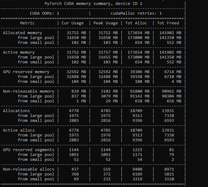This screenshot has width=208, height=187.
Task: Click the 'Allocations' row label
Action: click(16, 111)
